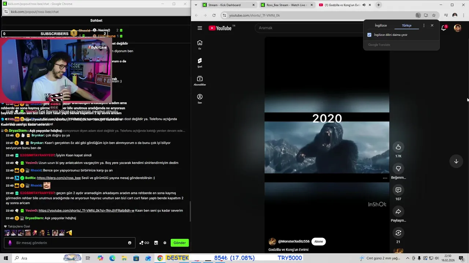Click the pinned Sohbet chat header
This screenshot has height=263, width=469.
[x=96, y=20]
